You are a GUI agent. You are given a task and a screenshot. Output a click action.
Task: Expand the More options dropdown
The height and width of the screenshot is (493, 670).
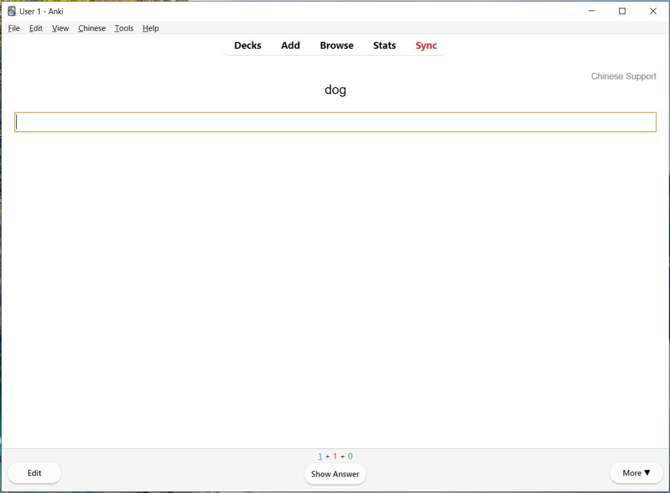pos(636,473)
